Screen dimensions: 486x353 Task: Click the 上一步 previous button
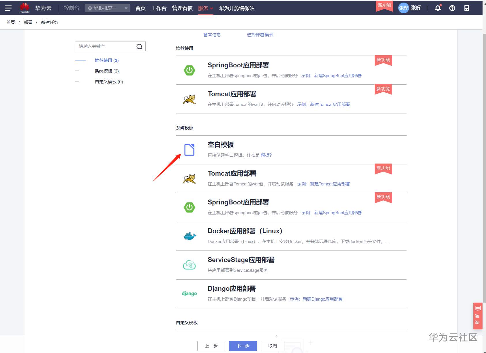point(211,346)
